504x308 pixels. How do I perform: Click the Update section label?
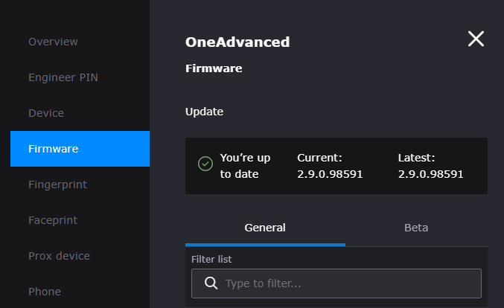[x=204, y=112]
